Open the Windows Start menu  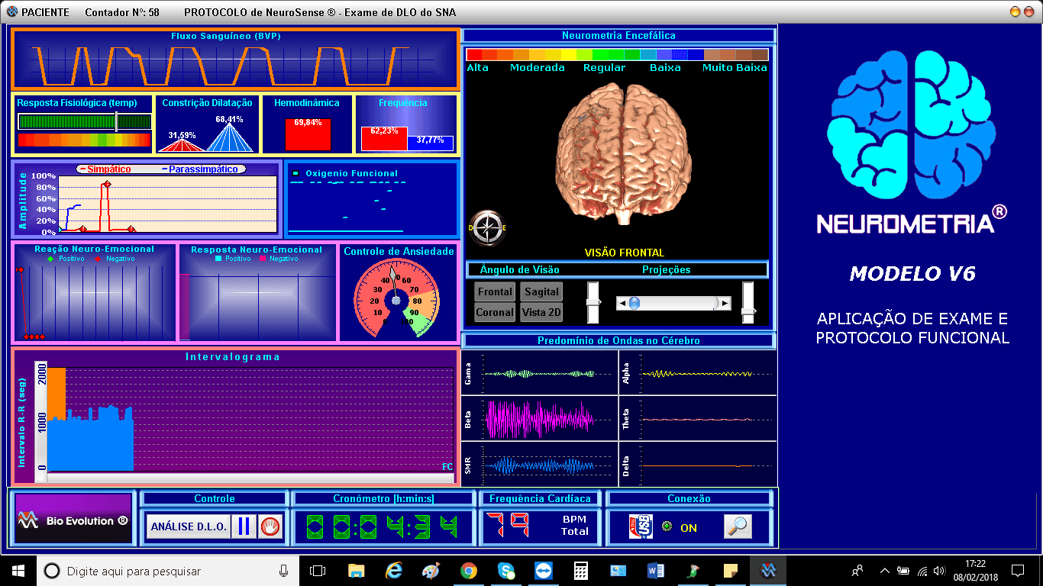point(18,571)
